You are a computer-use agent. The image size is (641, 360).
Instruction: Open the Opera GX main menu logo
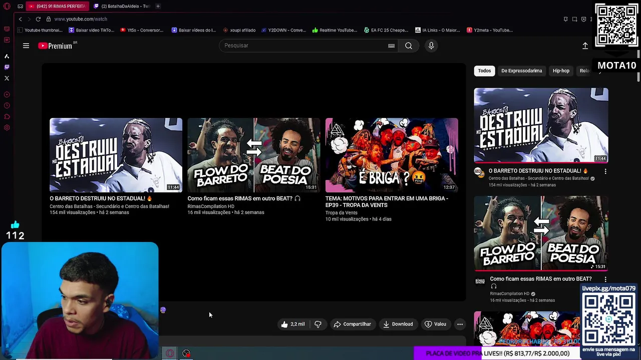(7, 6)
